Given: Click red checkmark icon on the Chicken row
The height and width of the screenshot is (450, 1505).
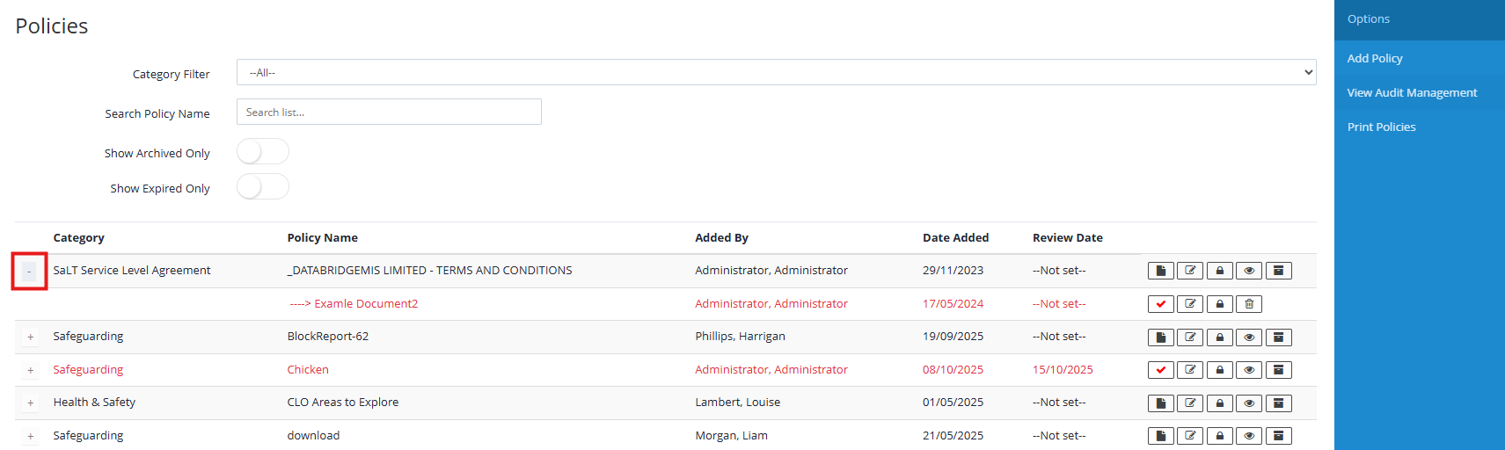Looking at the screenshot, I should point(1160,370).
